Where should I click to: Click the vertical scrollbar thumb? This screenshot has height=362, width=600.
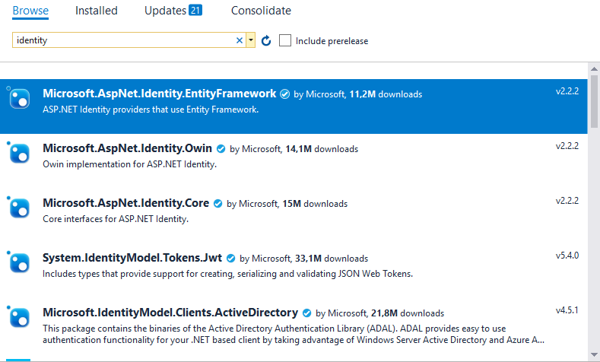tap(594, 101)
